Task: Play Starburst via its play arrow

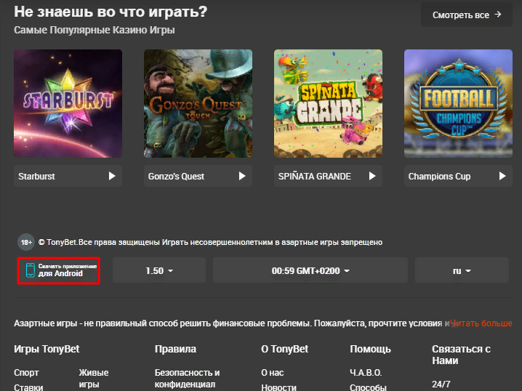Action: click(112, 176)
